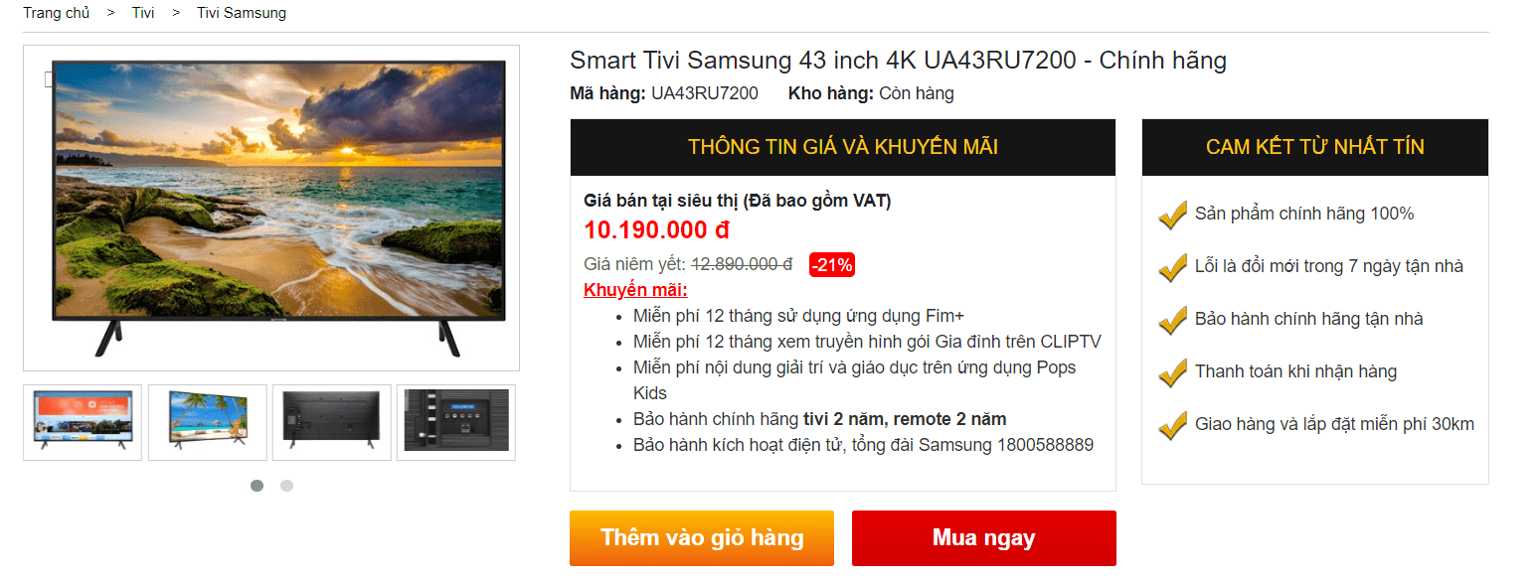This screenshot has height=583, width=1540.
Task: Click the checkmark icon beside Giao hàng và lắp đặt
Action: pos(1173,425)
